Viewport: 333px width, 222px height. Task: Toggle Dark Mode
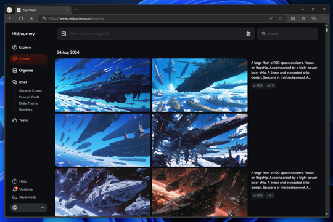24,197
